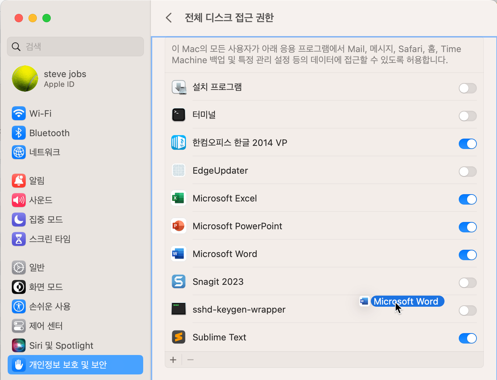The height and width of the screenshot is (380, 497).
Task: Select the 손쉬운 사용 label
Action: click(50, 306)
